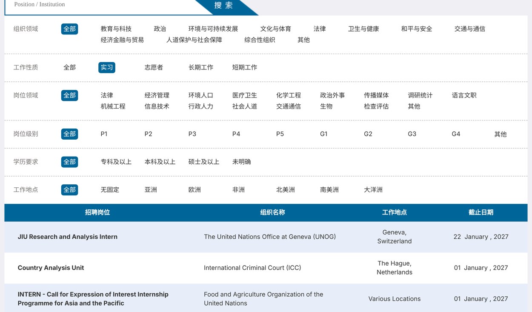Select 人道保护与社会保障 filter

[x=194, y=40]
